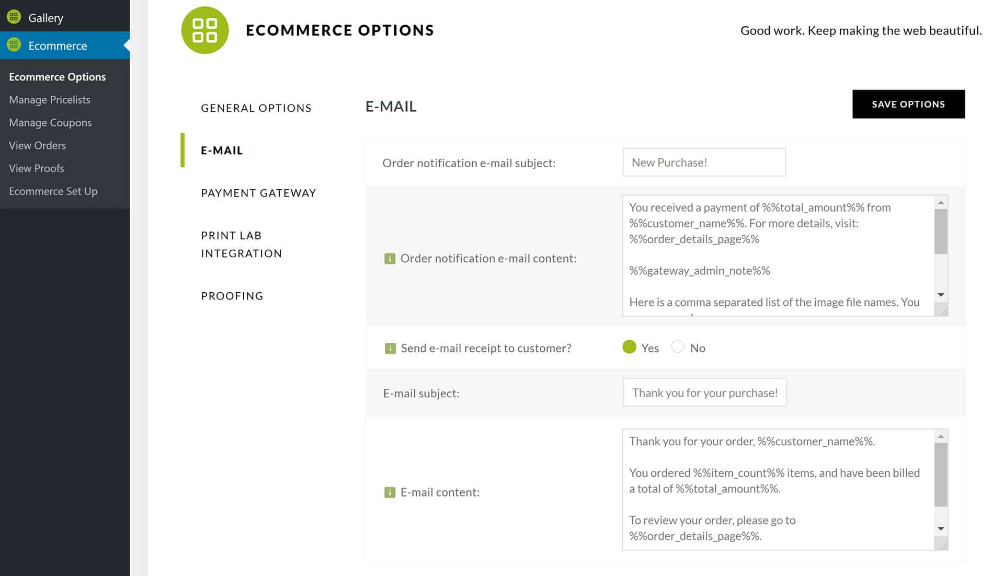Click the Ecommerce menu icon in the sidebar
The width and height of the screenshot is (1004, 576).
pyautogui.click(x=14, y=45)
